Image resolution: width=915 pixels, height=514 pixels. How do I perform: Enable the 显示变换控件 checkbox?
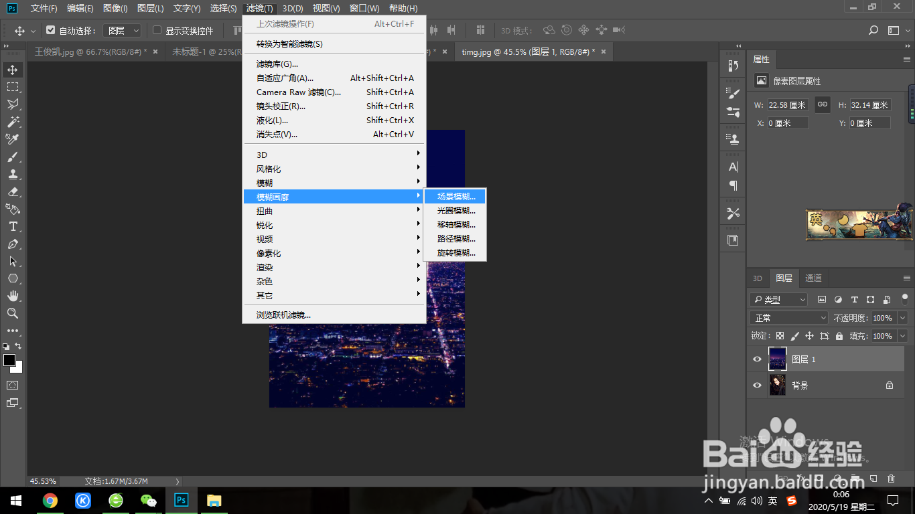tap(157, 30)
